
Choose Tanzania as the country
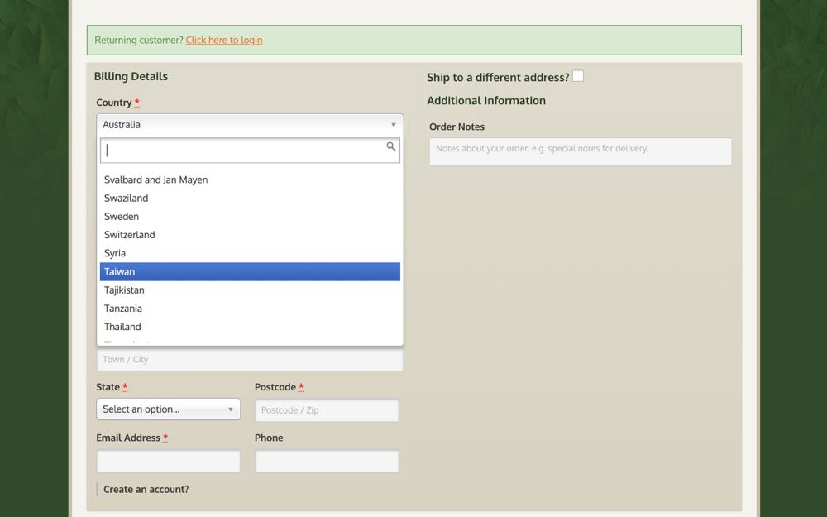pos(250,309)
